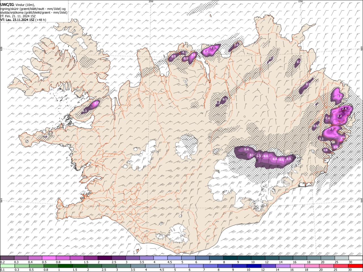Click the pink lower legend swatch starting at 18
Viewport: 363px width, 272px height.
(x=312, y=266)
